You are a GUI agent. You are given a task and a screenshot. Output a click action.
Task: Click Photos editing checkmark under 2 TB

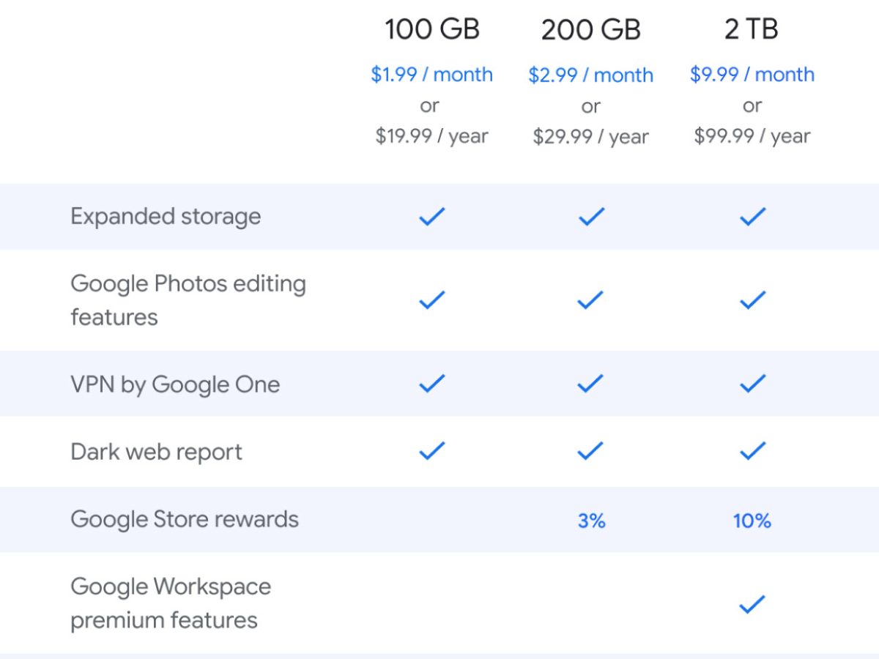coord(752,300)
